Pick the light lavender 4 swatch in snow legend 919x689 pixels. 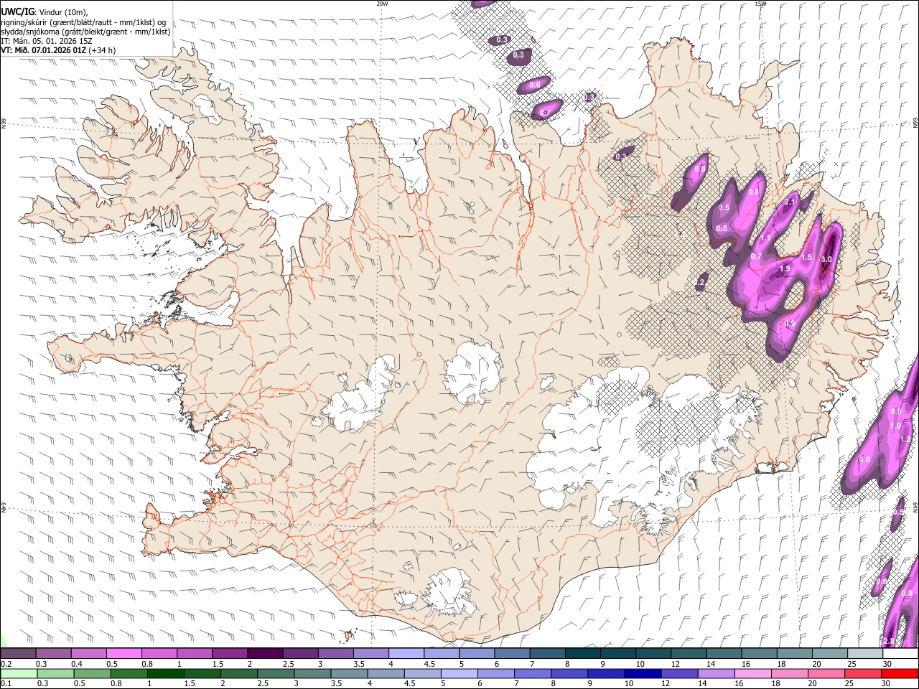point(406,654)
